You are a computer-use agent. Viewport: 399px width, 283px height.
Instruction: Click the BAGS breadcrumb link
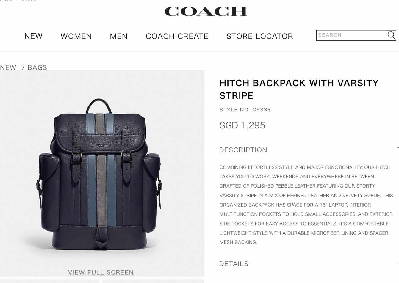coord(37,67)
